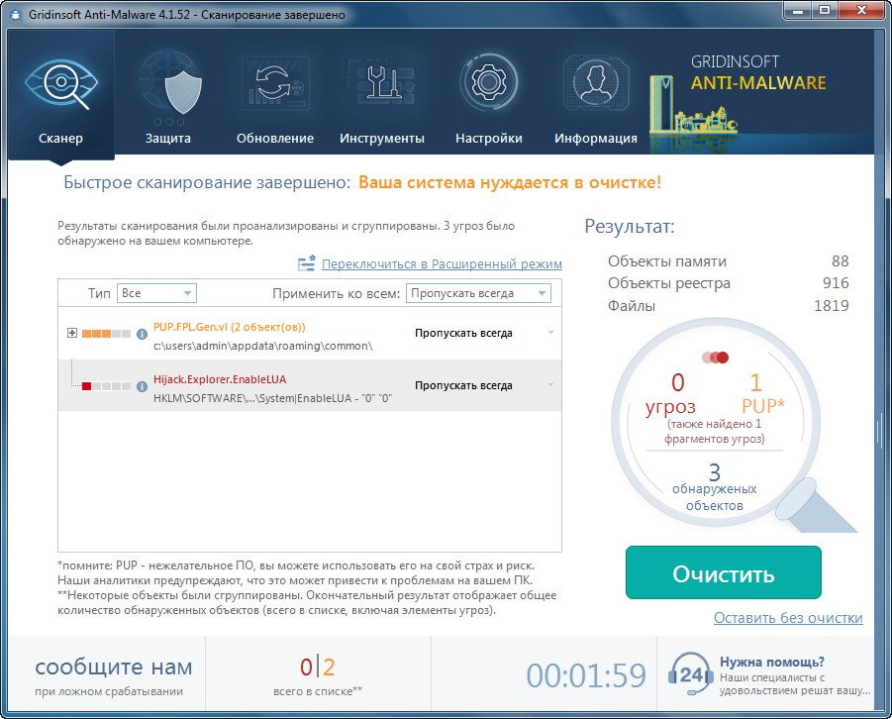Select the Hijack.Explorer.EnableLUA threat name
This screenshot has height=719, width=892.
220,379
